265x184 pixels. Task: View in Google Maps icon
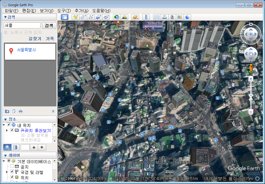point(180,17)
